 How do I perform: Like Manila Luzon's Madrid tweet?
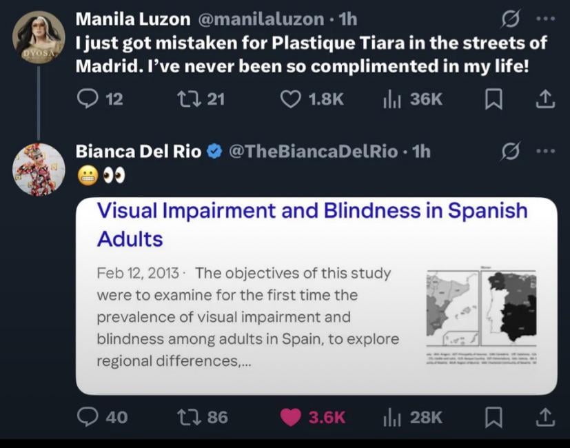tap(289, 99)
